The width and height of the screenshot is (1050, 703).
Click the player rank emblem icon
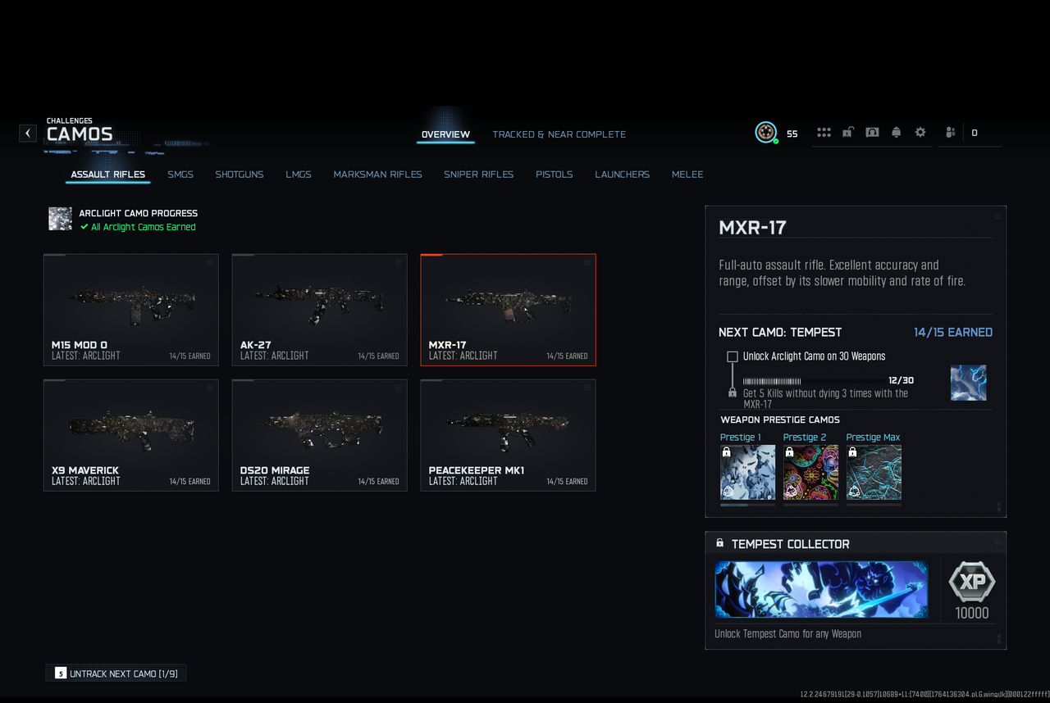click(x=766, y=133)
